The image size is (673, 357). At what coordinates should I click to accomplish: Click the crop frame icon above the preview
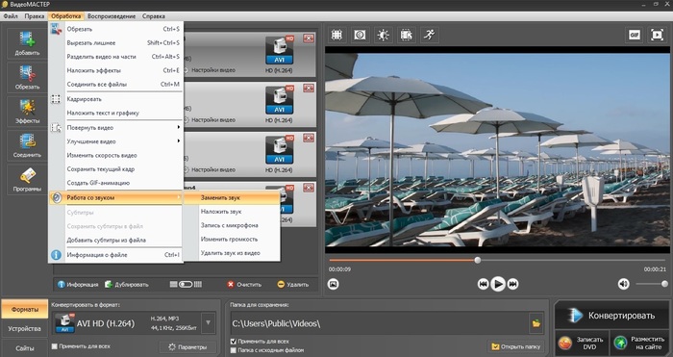coord(336,36)
